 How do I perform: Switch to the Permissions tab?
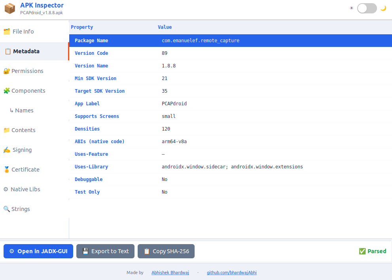click(x=34, y=71)
